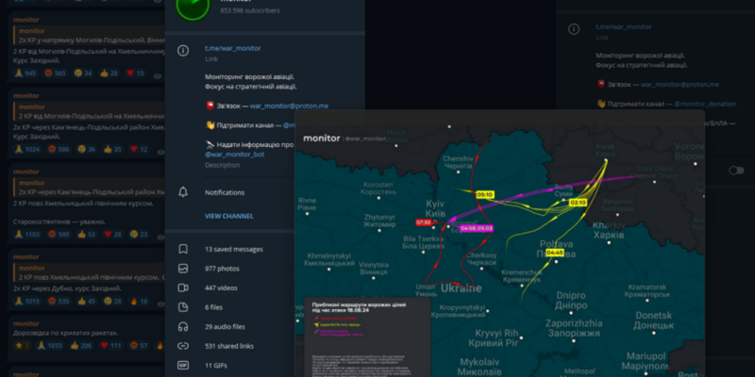Open the monitor channel radar avatar
This screenshot has height=377, width=755.
(x=193, y=6)
